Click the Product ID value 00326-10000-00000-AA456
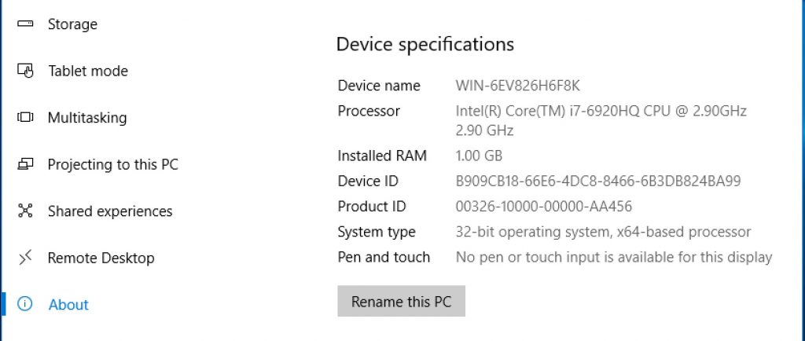The image size is (805, 341). [x=544, y=206]
